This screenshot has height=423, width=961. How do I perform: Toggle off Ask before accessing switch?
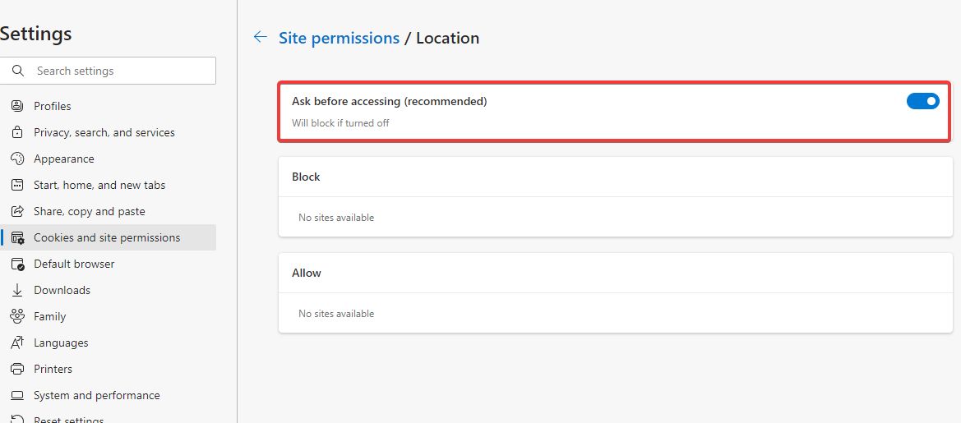point(922,101)
